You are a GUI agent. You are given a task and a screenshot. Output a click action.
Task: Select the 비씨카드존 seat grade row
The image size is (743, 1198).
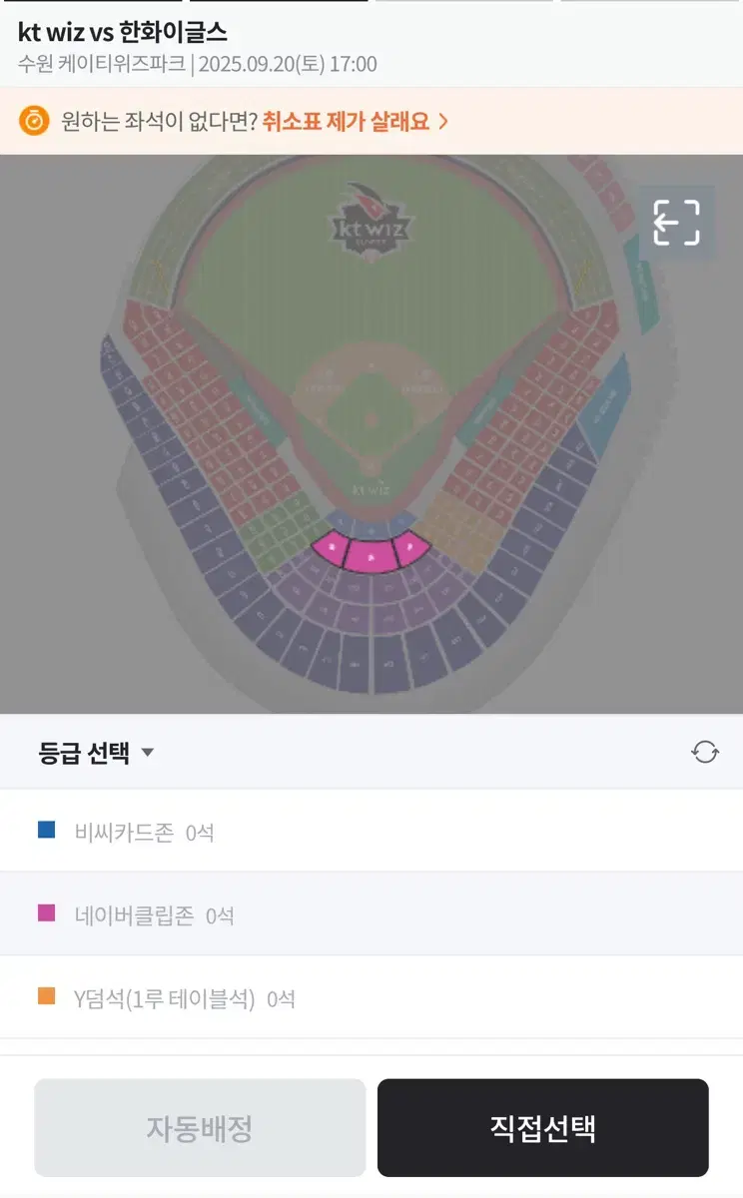click(371, 831)
